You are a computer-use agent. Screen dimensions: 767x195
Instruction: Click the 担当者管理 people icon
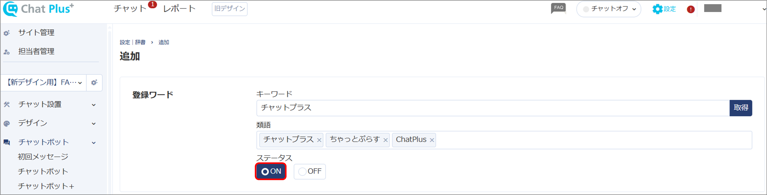pyautogui.click(x=7, y=52)
